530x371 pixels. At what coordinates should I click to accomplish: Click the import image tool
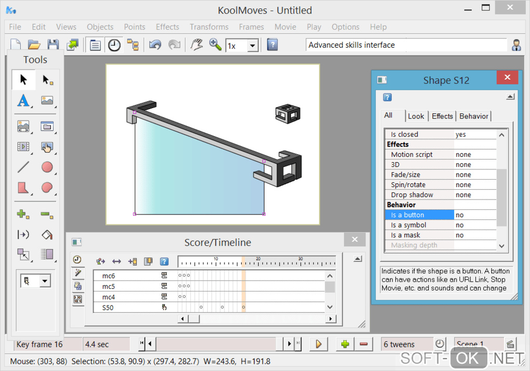coord(47,100)
